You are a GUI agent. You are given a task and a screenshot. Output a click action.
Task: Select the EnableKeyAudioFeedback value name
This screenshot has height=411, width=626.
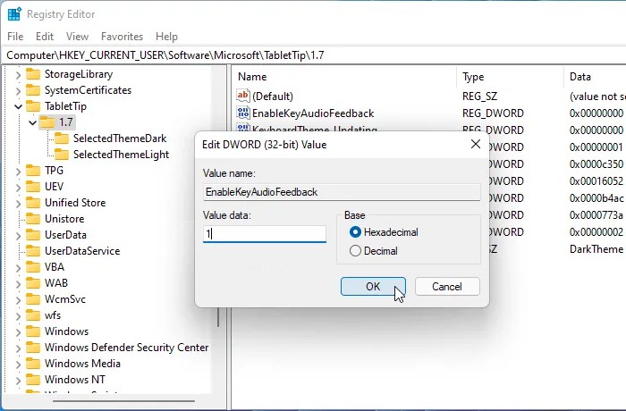coord(313,113)
